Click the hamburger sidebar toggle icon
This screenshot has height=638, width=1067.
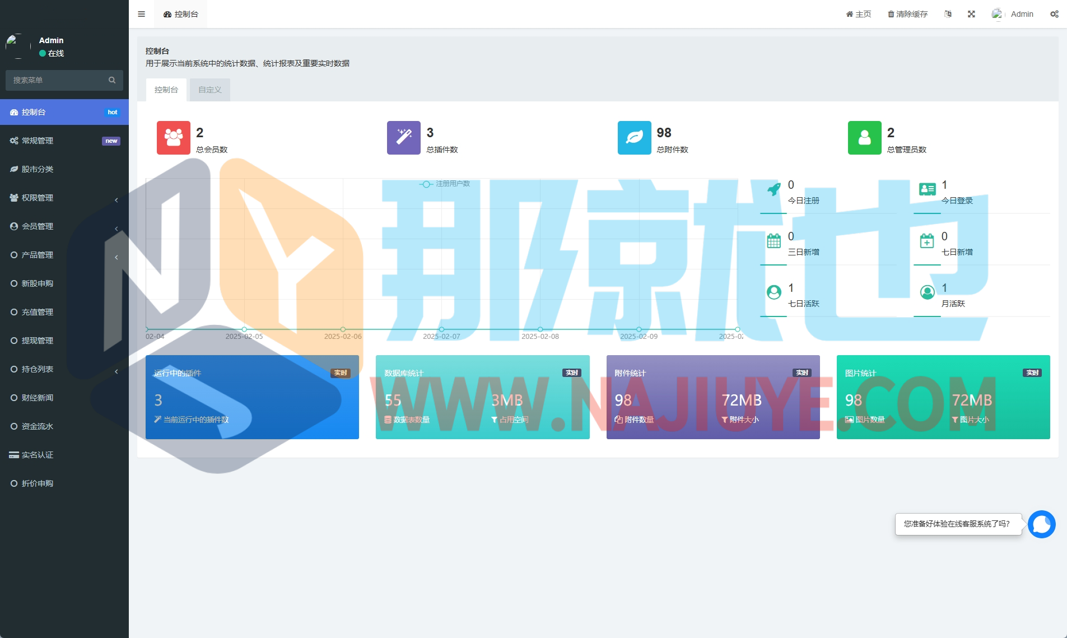point(141,14)
